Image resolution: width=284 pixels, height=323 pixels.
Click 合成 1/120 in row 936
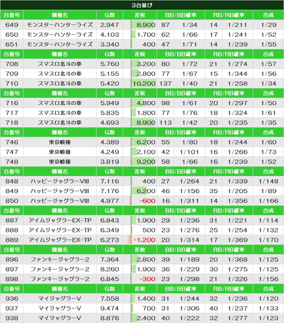point(268,299)
